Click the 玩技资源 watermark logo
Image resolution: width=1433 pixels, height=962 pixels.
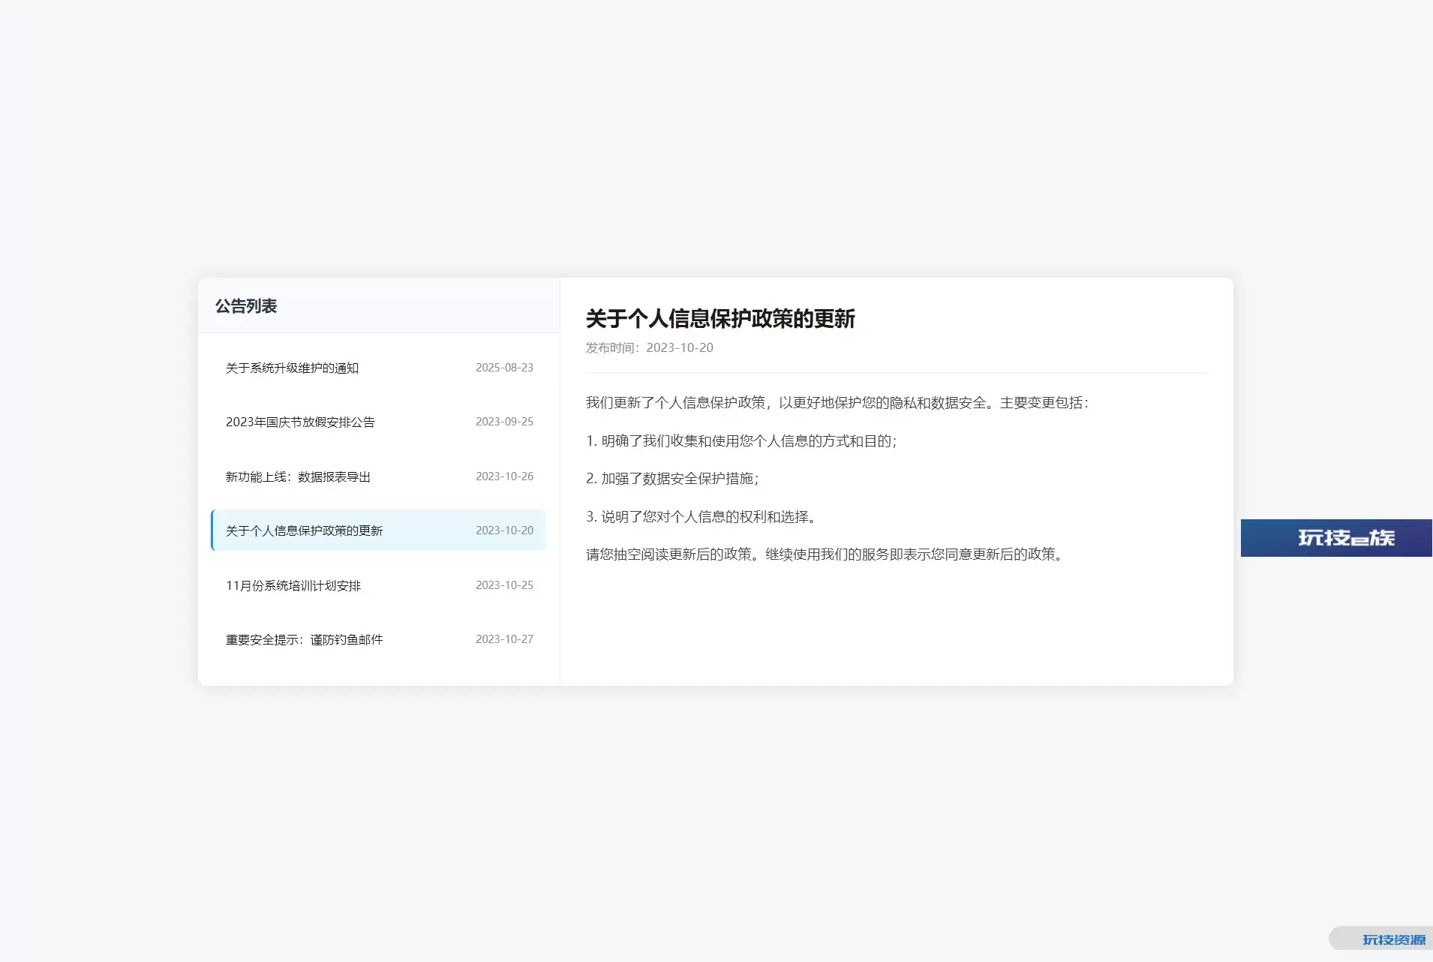[x=1392, y=939]
